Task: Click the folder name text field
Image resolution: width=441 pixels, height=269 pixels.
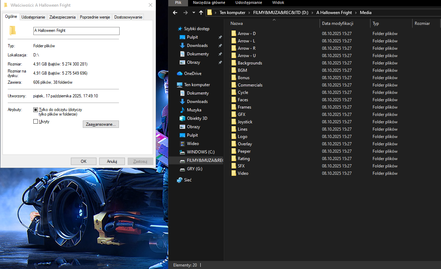Action: [x=76, y=31]
